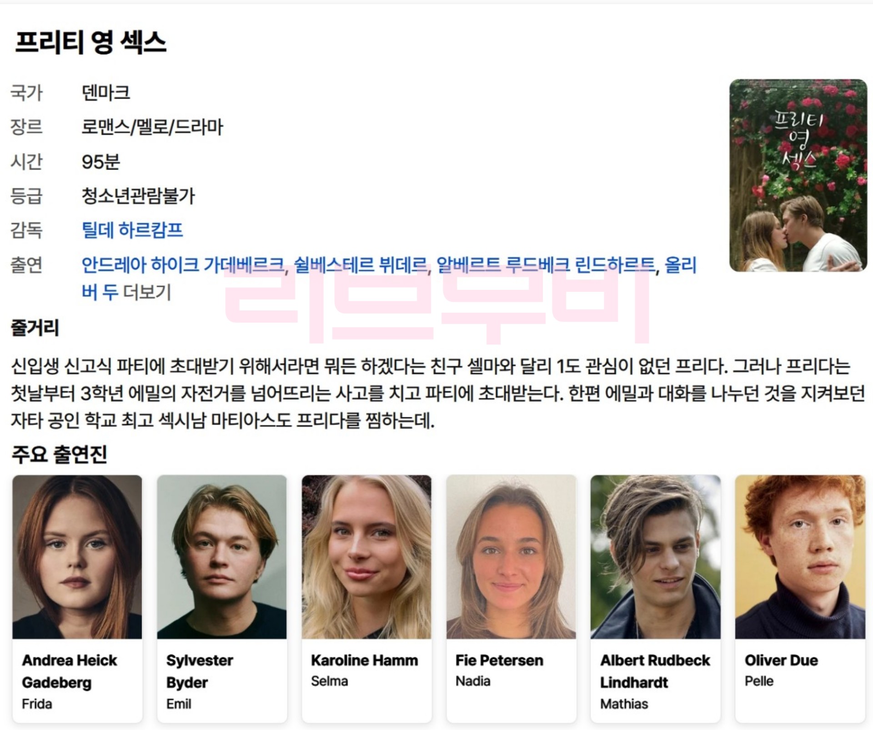Click the Sylvester Byder name label
Screen dimensions: 873x730
point(200,671)
